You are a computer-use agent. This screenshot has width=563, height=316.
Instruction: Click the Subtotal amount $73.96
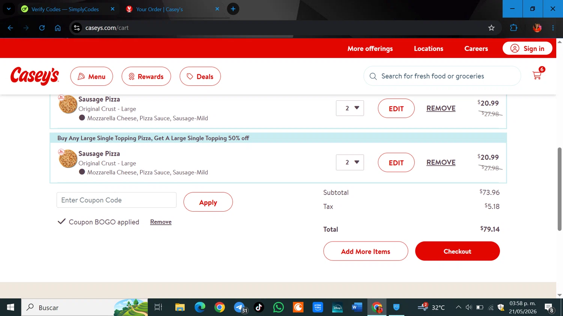489,192
